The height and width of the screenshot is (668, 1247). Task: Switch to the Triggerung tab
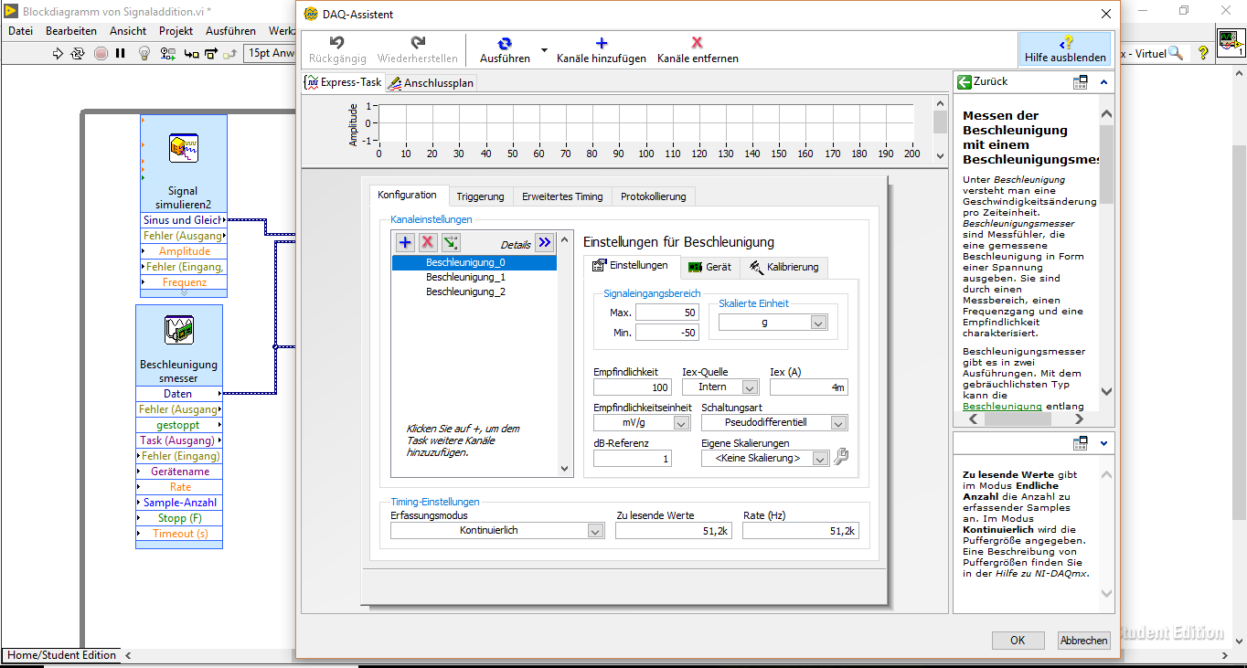click(x=480, y=196)
